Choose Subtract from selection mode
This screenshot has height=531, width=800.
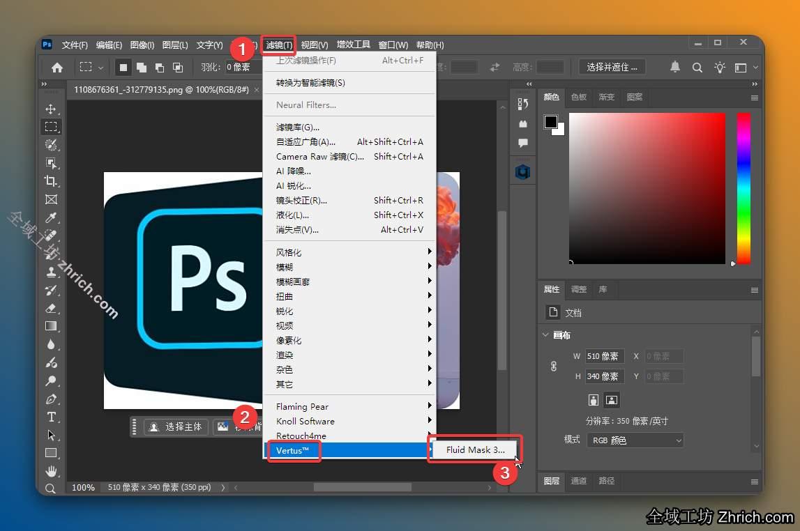160,68
